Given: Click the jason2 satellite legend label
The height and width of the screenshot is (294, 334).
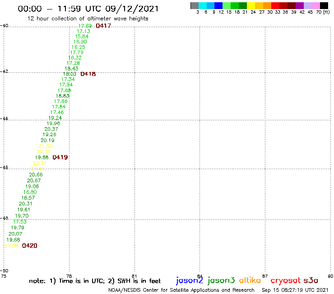Looking at the screenshot, I should click(x=190, y=280).
